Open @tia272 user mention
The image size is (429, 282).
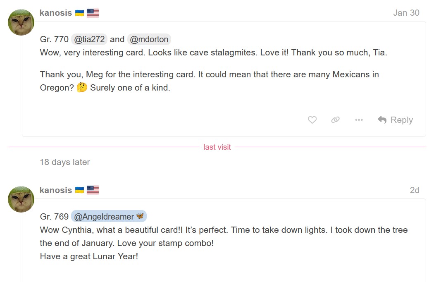pos(89,39)
